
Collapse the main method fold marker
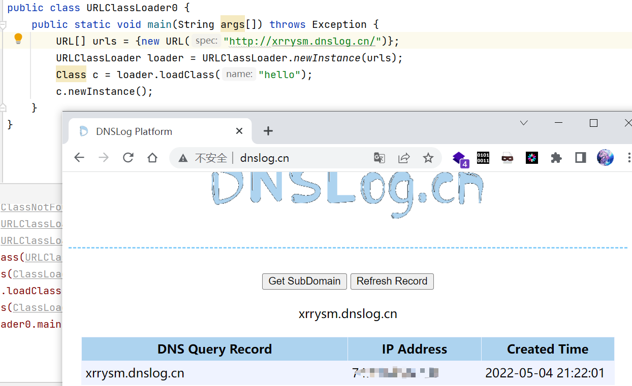click(x=3, y=24)
